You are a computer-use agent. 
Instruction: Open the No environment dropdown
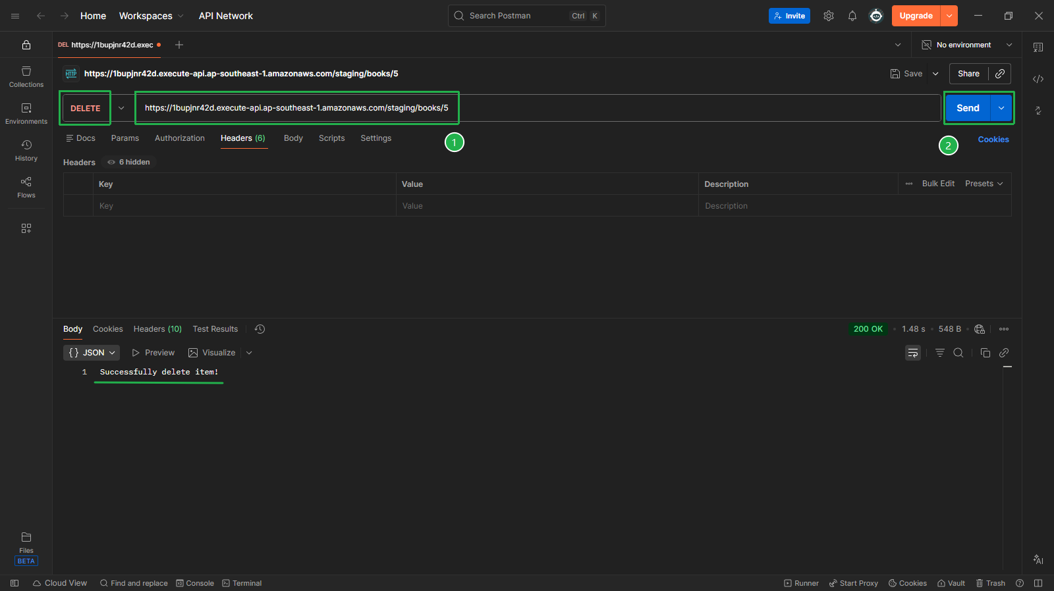tap(966, 45)
